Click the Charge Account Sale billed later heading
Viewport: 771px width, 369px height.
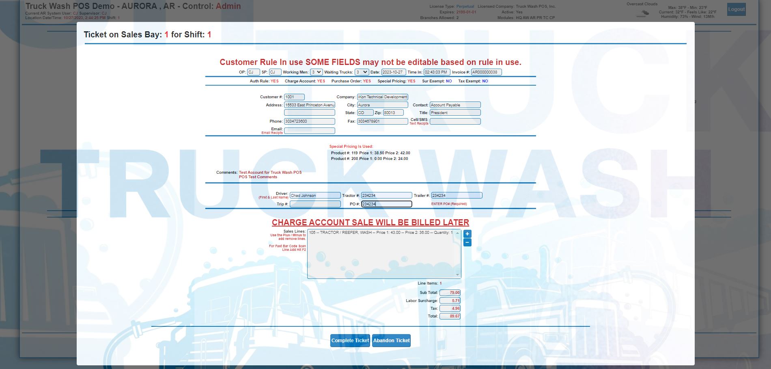370,222
